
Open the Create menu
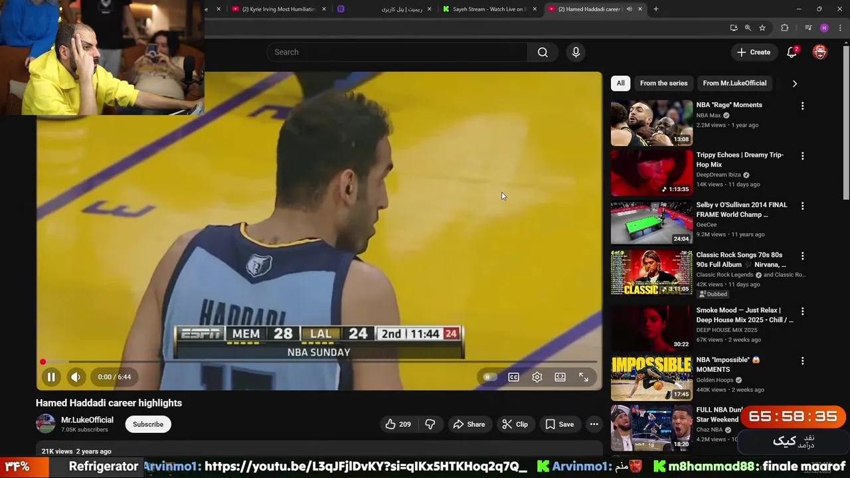coord(754,52)
